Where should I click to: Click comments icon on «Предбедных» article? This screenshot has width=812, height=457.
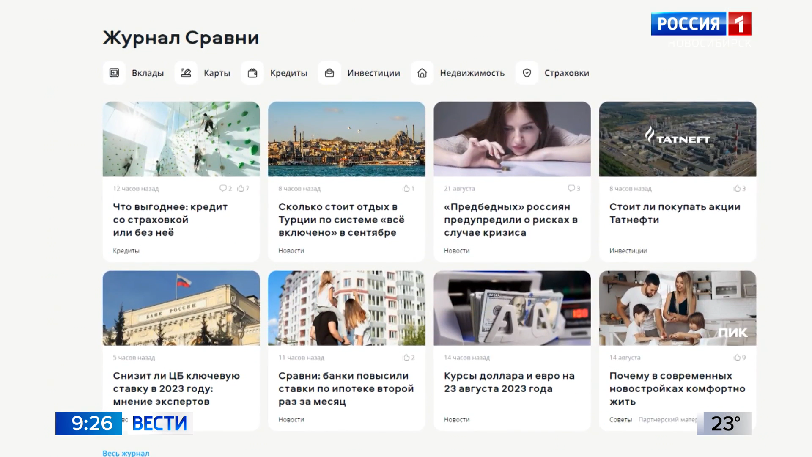point(571,188)
